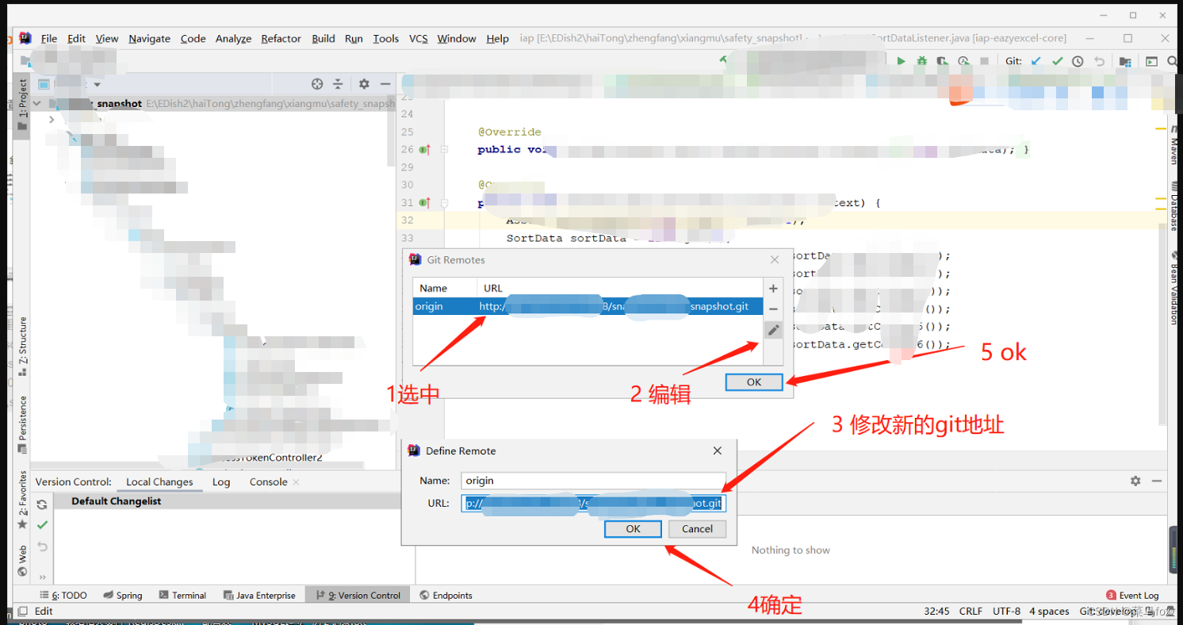Switch to the Log tab

pos(221,481)
